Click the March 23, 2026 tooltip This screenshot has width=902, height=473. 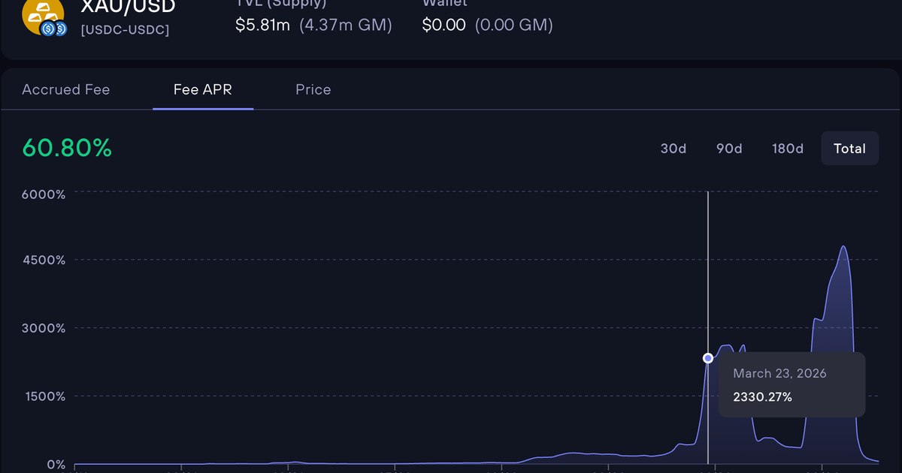[792, 385]
